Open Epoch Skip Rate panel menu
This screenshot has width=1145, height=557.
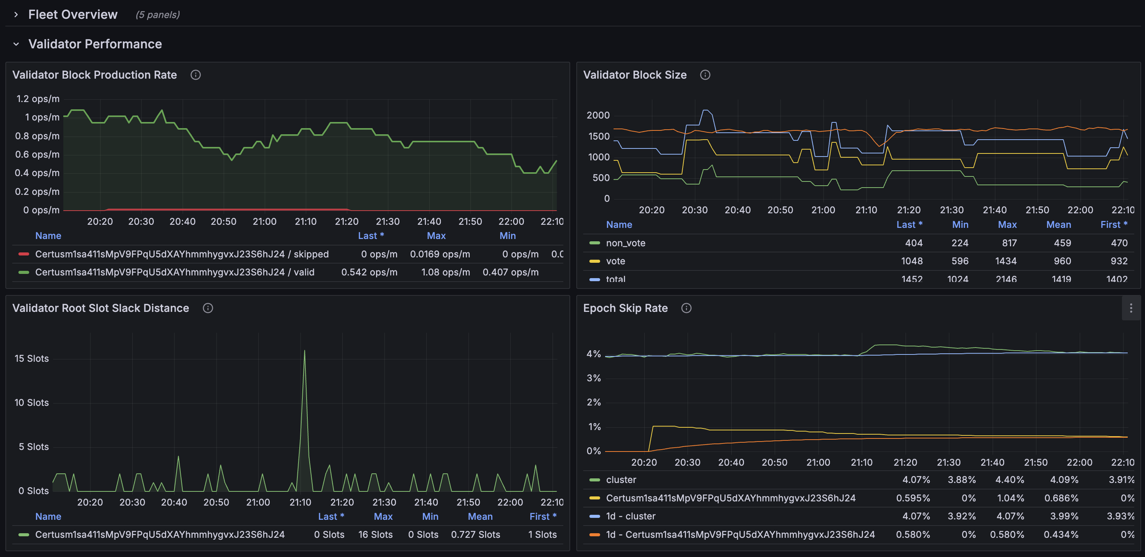click(x=1131, y=308)
